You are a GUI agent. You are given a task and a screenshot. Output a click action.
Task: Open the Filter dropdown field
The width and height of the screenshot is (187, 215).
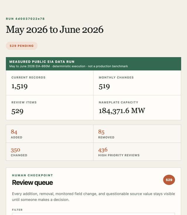pos(93,214)
